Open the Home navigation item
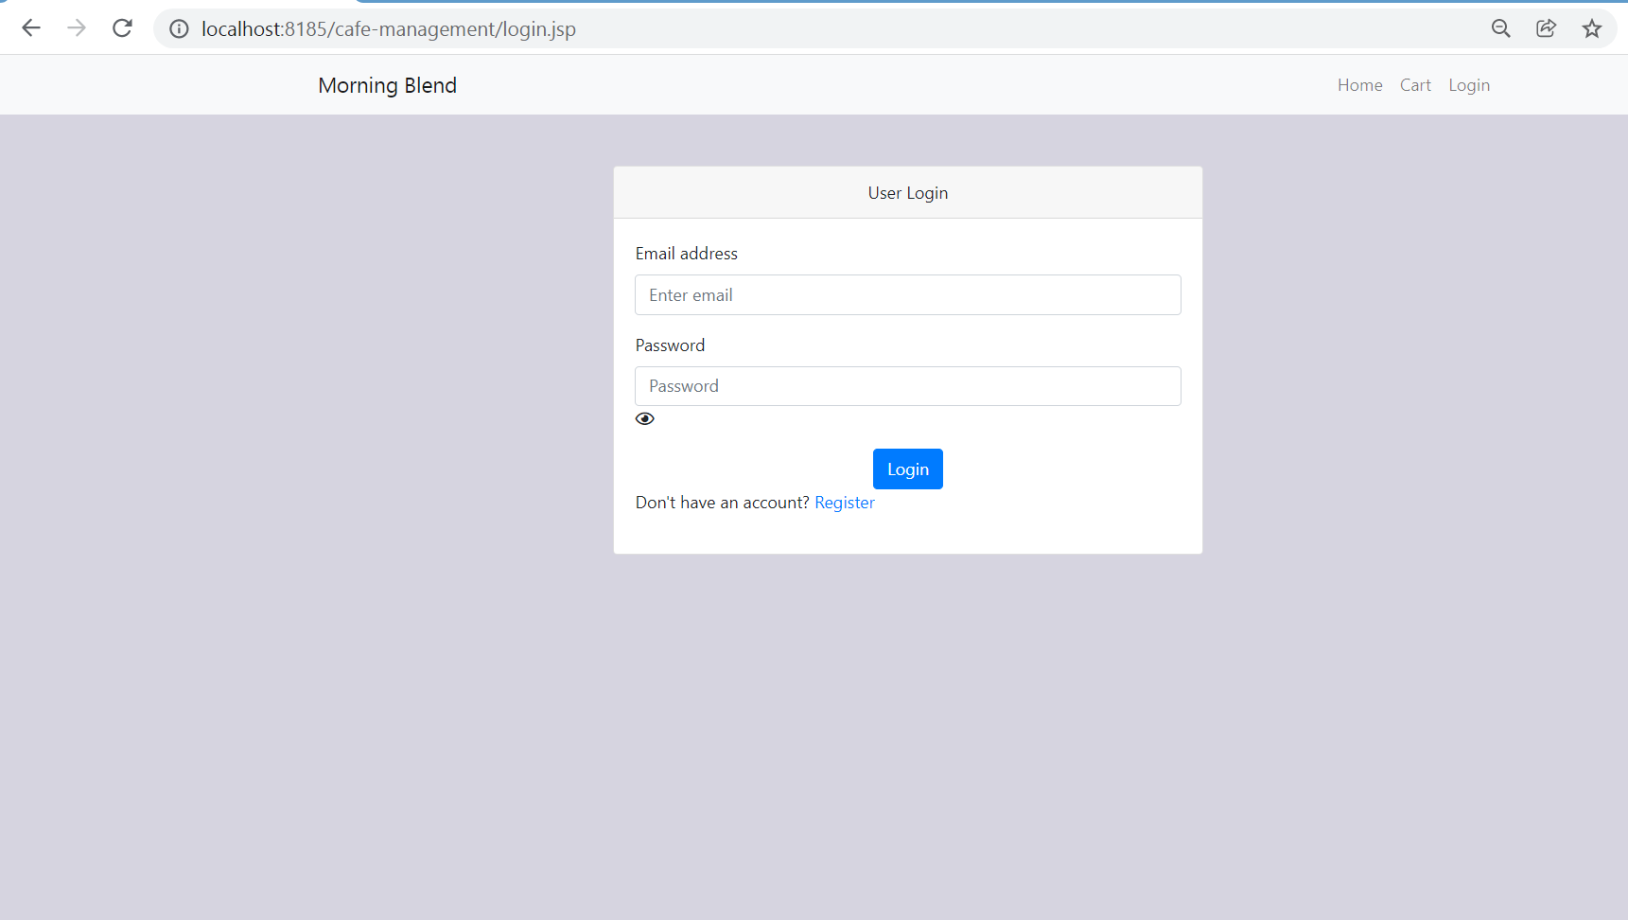1628x920 pixels. click(1359, 84)
